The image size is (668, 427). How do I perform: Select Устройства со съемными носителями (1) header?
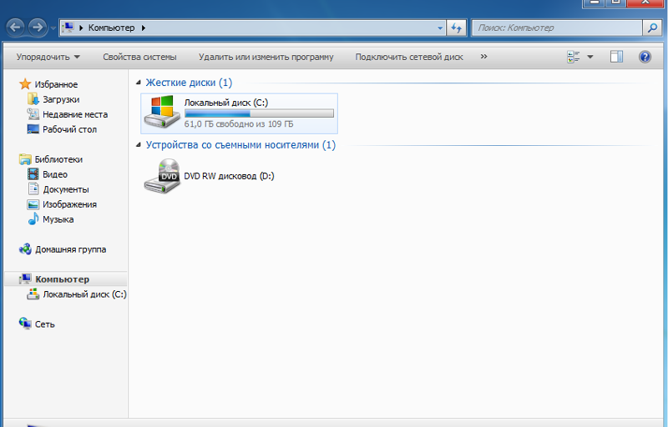(x=240, y=145)
